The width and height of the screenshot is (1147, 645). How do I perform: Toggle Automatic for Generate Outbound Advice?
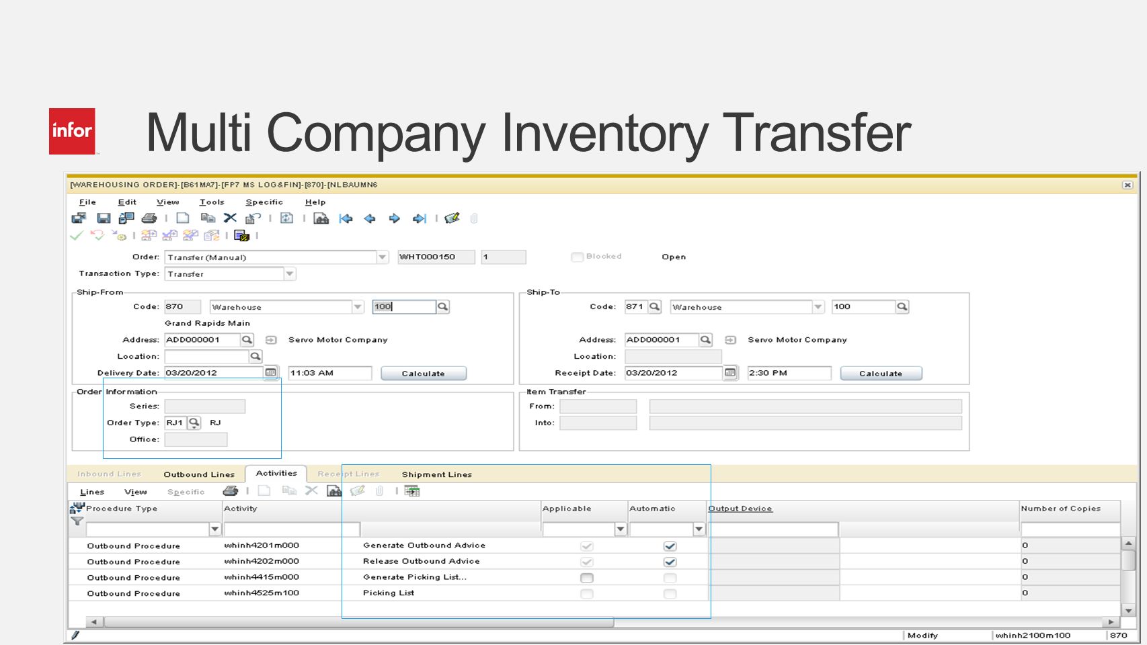click(670, 546)
